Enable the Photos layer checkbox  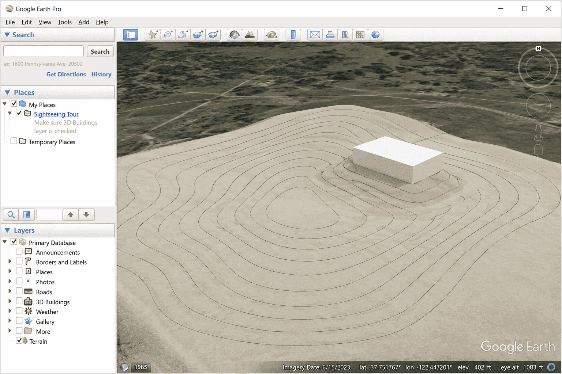point(19,281)
